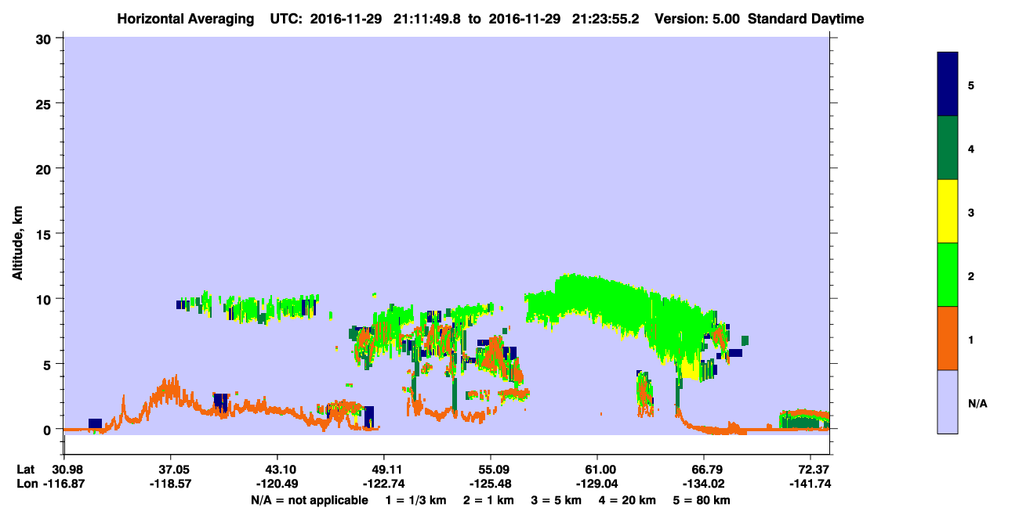This screenshot has height=522, width=1019.
Task: Click longitude value -118.57
Action: (x=170, y=484)
